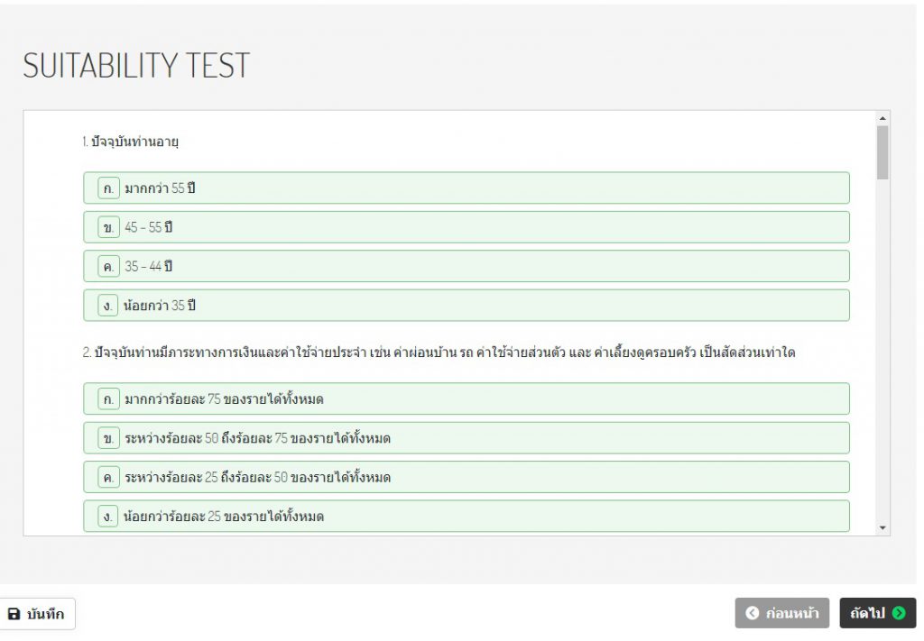Select answer ง. น้อยกว่า 35 ปี
This screenshot has width=924, height=641.
tap(467, 306)
